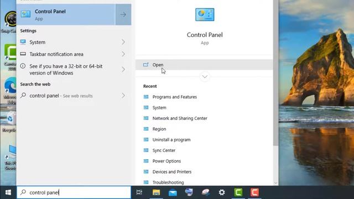
Task: Open recent System item
Action: pyautogui.click(x=159, y=108)
